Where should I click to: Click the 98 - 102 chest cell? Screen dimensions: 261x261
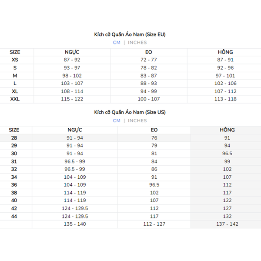coord(72,76)
